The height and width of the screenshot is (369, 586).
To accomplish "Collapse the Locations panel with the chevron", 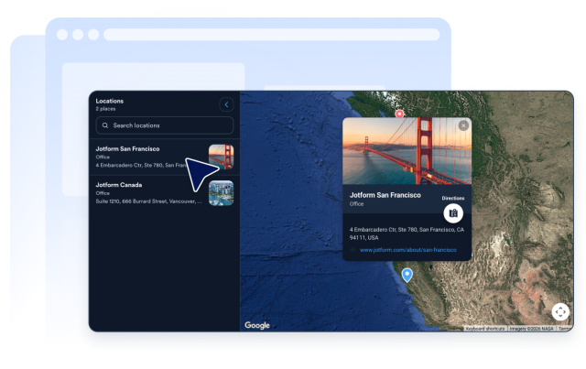I will [226, 104].
